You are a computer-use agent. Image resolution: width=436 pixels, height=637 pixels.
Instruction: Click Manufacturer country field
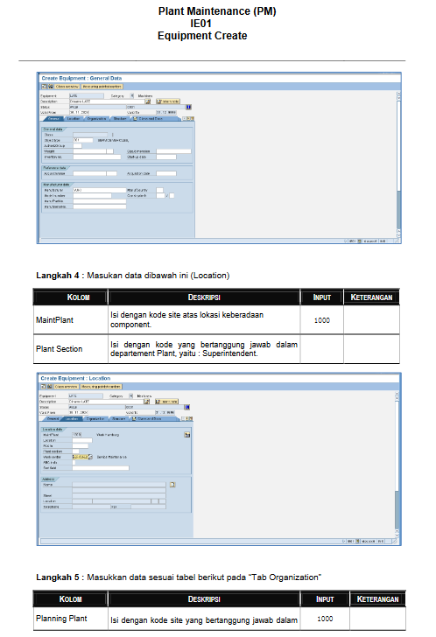(159, 190)
